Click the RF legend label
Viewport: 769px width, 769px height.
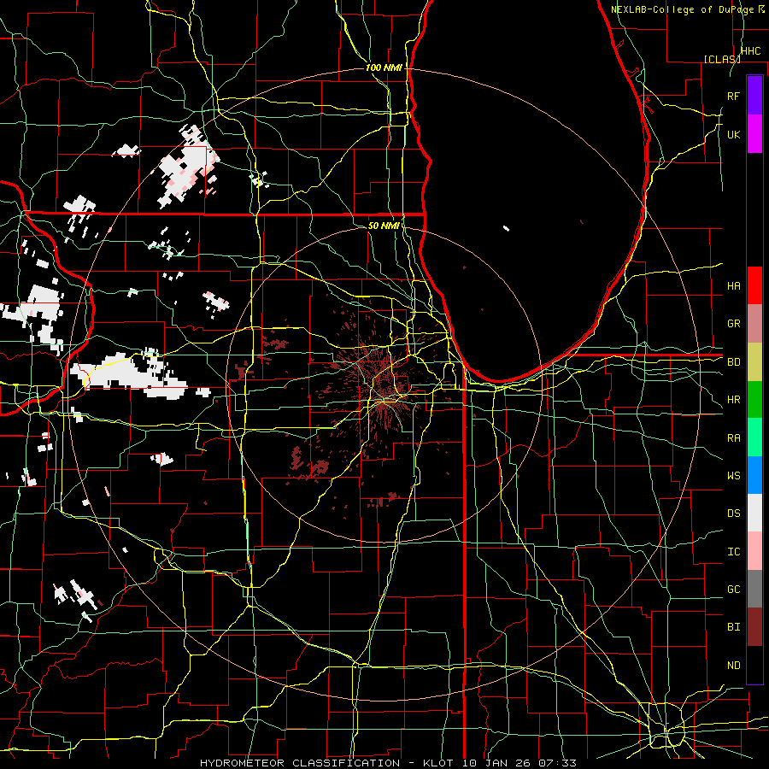pos(733,96)
